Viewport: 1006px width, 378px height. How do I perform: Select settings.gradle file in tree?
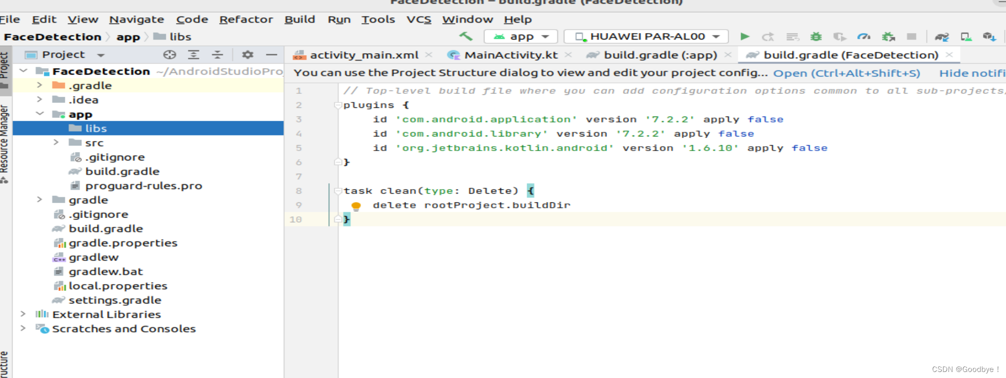click(115, 300)
